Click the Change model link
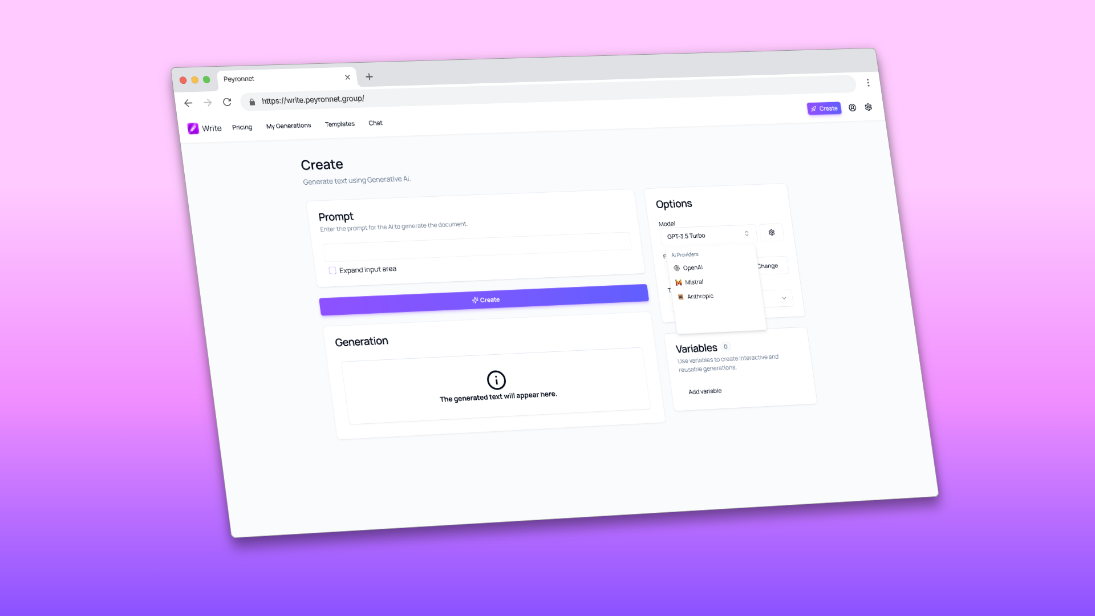Image resolution: width=1095 pixels, height=616 pixels. (767, 265)
